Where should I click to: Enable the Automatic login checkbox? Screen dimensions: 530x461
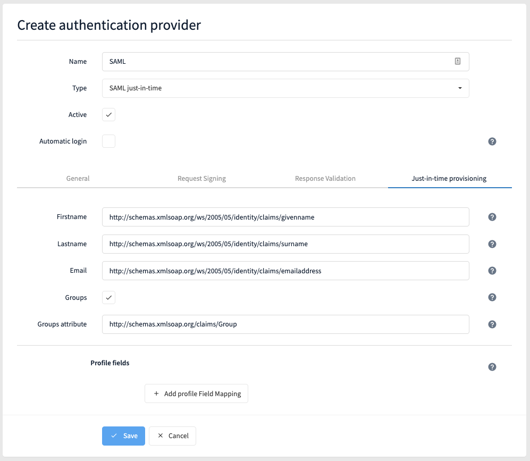pos(108,141)
